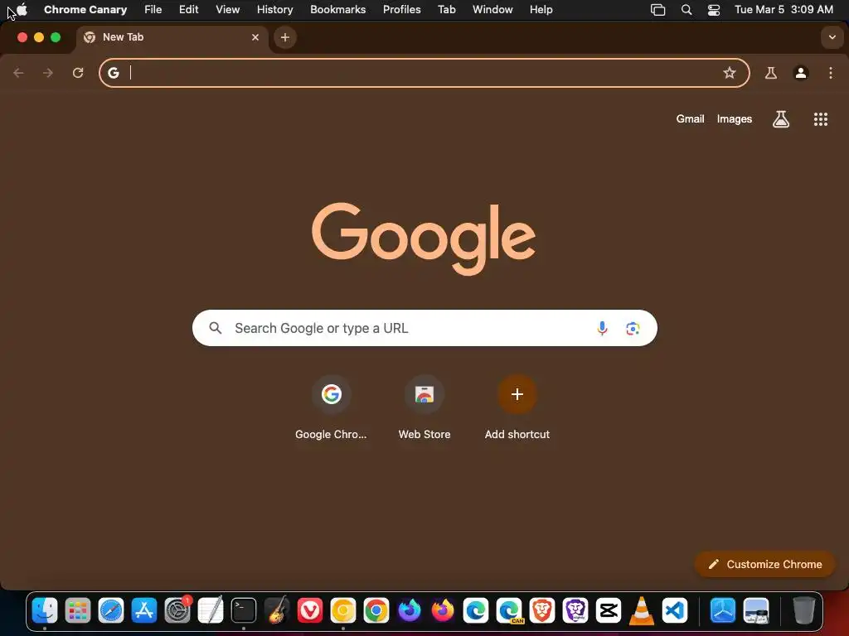Open the profile avatar button
849x636 pixels.
coord(801,73)
